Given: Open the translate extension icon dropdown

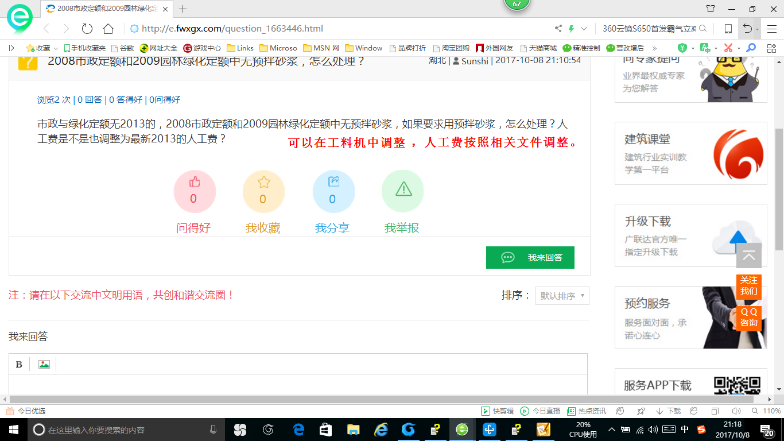Looking at the screenshot, I should [715, 48].
